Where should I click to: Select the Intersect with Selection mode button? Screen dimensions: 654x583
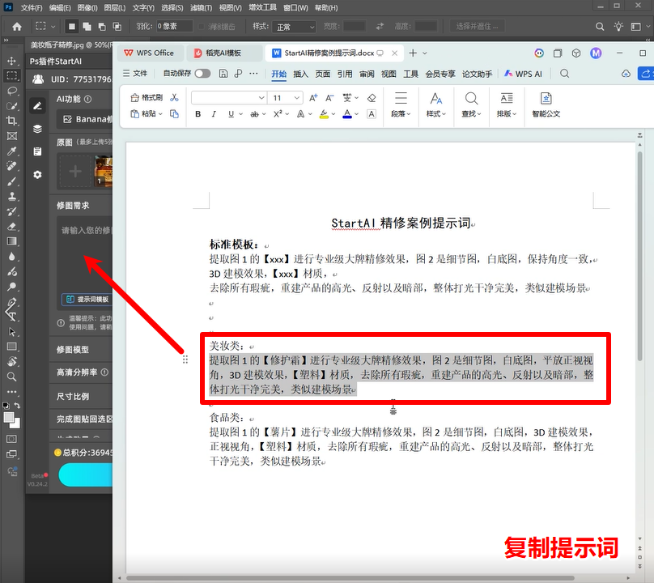point(117,27)
